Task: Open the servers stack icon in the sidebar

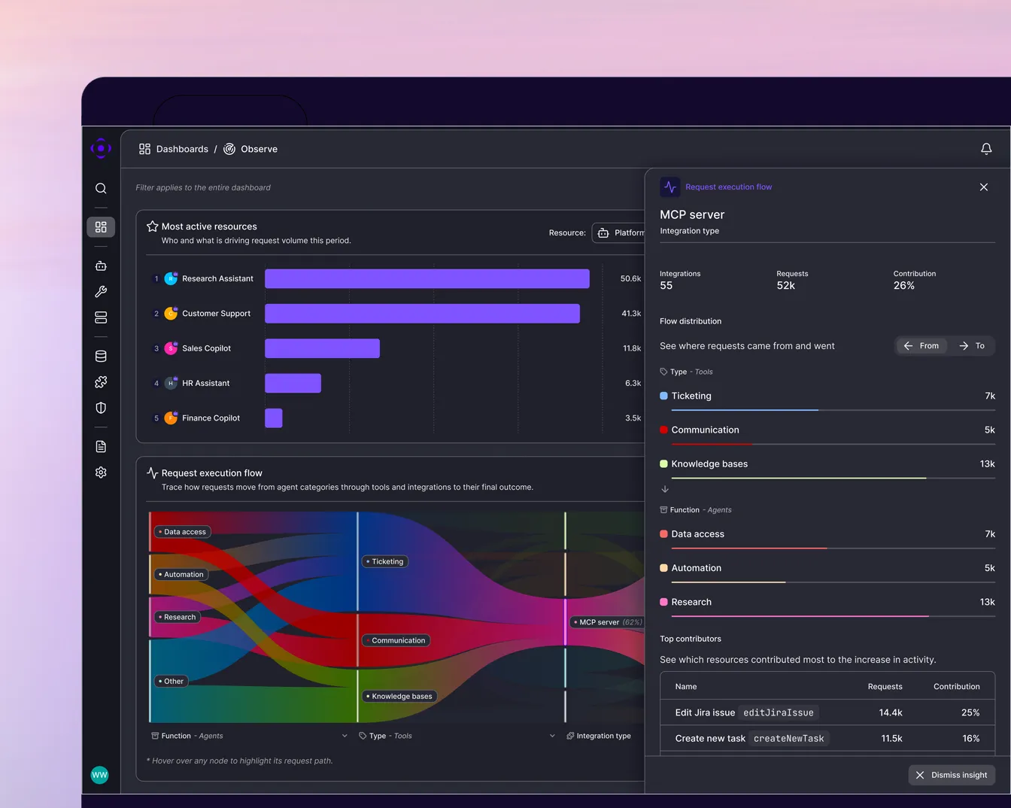Action: pyautogui.click(x=101, y=317)
